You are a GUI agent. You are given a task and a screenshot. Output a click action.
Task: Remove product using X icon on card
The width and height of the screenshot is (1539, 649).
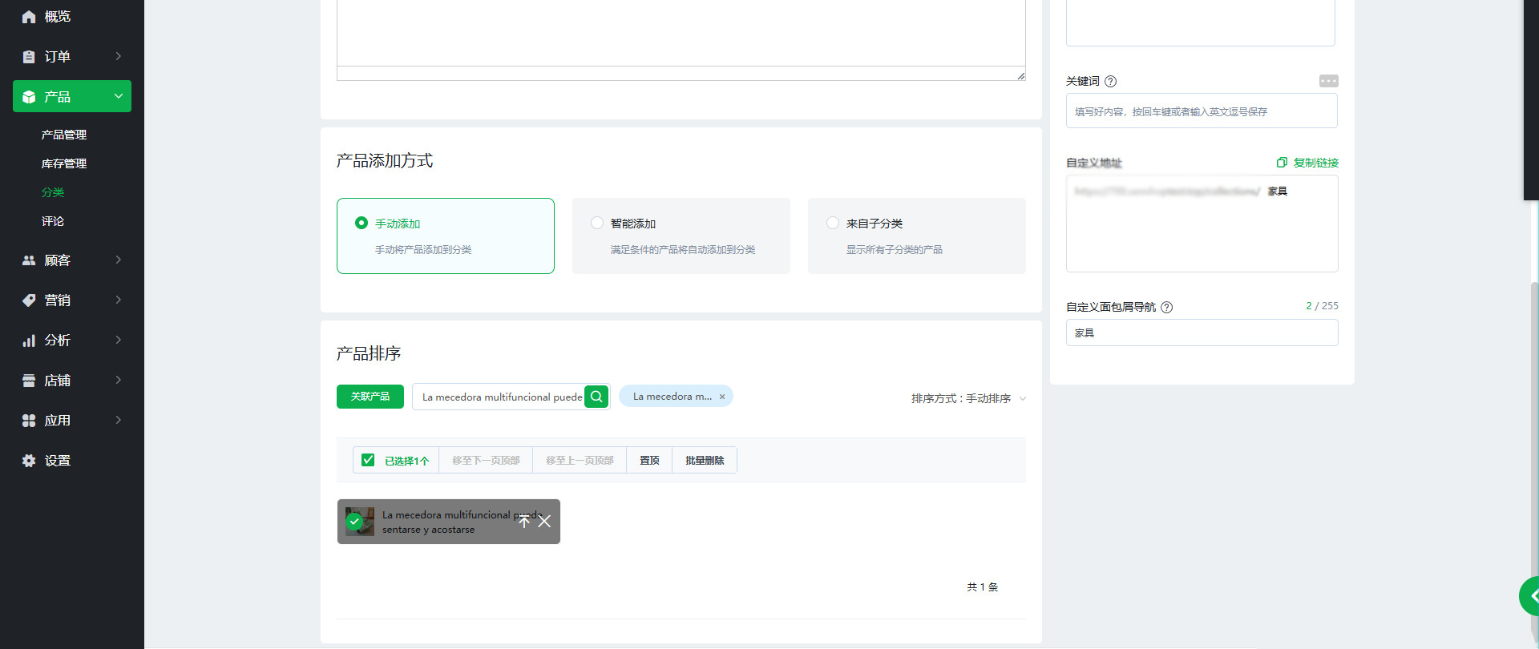point(544,522)
